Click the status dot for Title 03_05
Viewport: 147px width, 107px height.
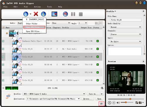(x=98, y=80)
